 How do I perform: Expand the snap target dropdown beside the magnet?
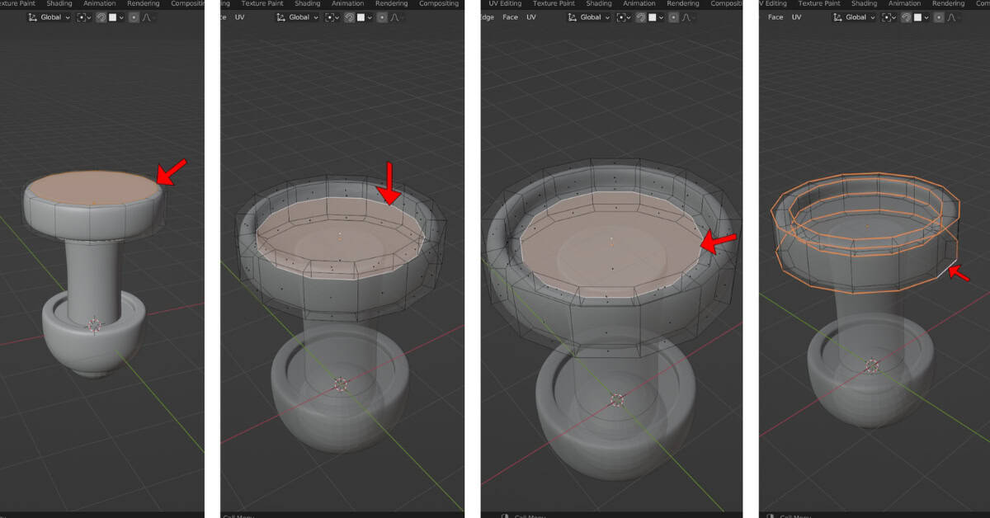122,17
